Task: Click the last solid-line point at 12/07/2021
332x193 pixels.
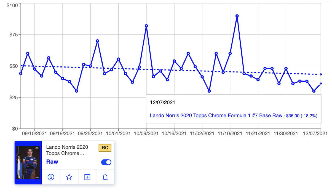Action: click(321, 84)
